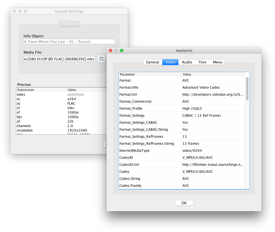Select the hpi expression row in Preview
The height and width of the screenshot is (232, 275).
point(61,117)
